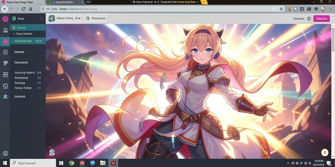
Task: Toggle the circle control beside the pink button
Action: (309, 19)
